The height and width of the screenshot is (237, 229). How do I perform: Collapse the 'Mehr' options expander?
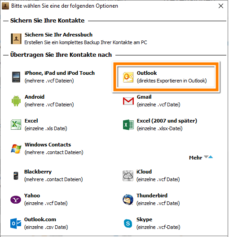click(x=201, y=158)
